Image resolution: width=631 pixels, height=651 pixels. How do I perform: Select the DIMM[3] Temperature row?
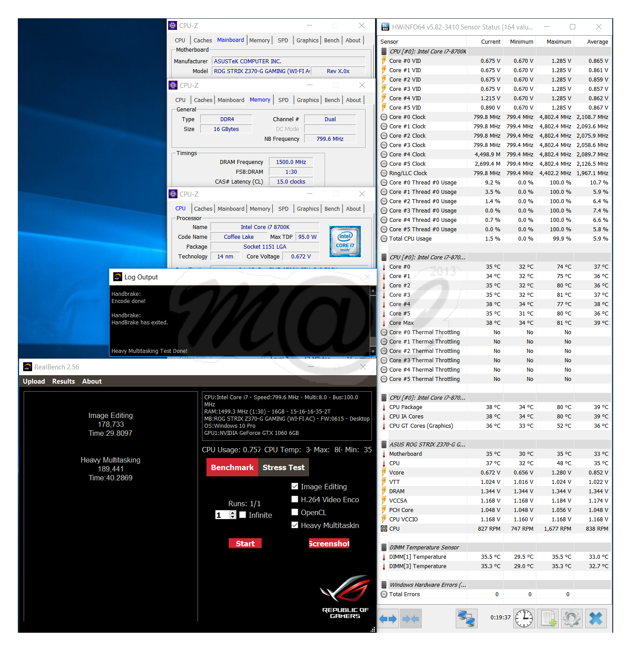pos(495,566)
